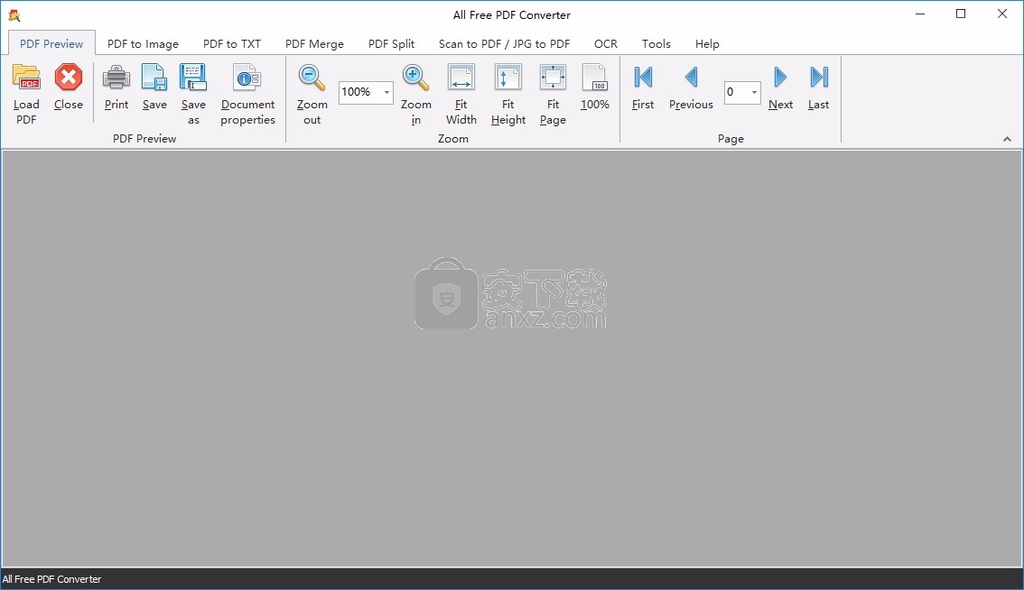Click the Zoom in magnifier icon
The width and height of the screenshot is (1024, 590).
(415, 78)
